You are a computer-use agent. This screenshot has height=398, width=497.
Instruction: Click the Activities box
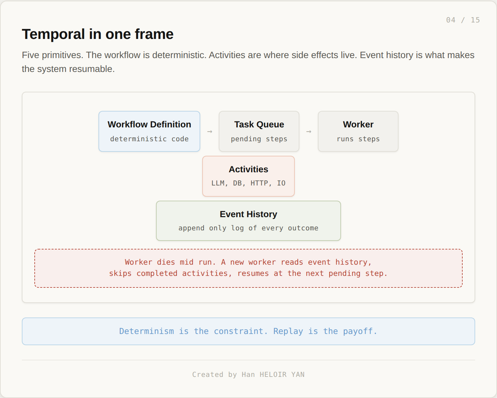[249, 176]
